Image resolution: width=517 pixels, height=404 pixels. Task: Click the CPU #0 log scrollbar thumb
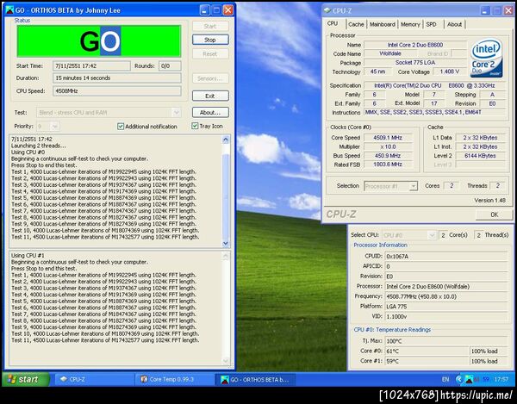[226, 196]
